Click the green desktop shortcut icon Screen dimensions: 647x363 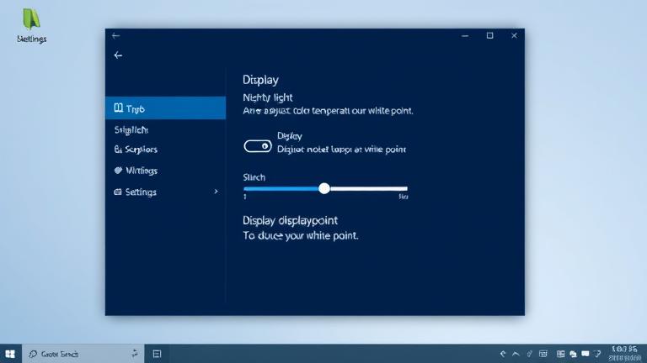[x=31, y=19]
